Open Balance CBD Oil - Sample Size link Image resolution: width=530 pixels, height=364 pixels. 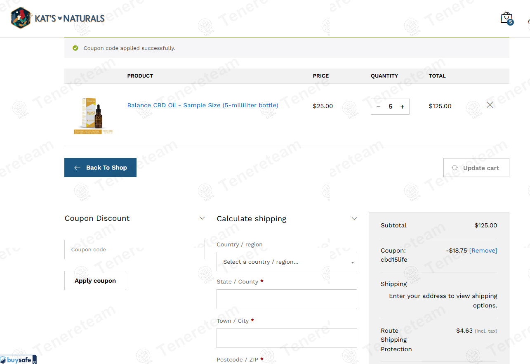tap(203, 105)
